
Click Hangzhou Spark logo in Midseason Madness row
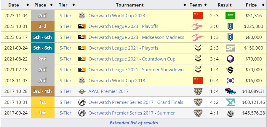point(198,37)
